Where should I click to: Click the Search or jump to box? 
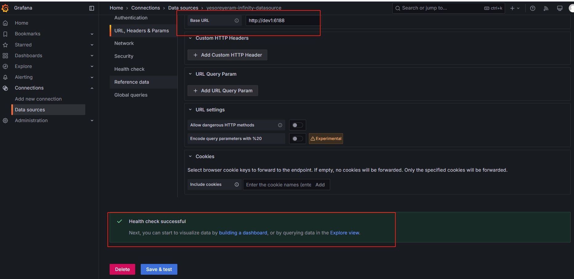tap(449, 8)
